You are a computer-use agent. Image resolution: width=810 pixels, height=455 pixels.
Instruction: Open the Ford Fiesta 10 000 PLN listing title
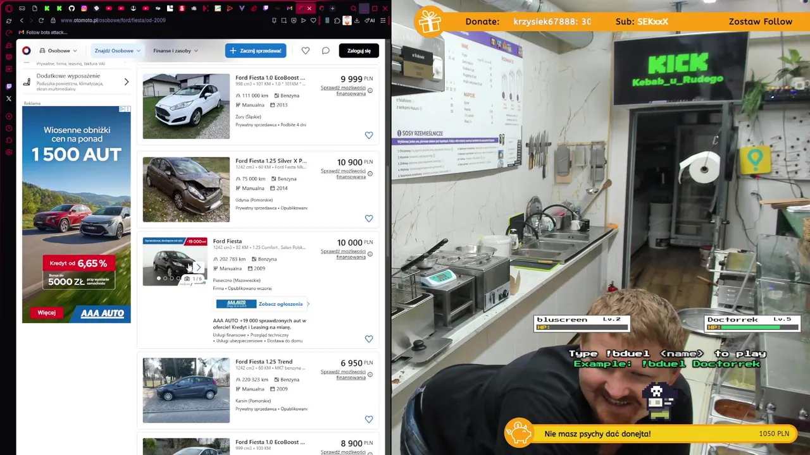pyautogui.click(x=227, y=241)
